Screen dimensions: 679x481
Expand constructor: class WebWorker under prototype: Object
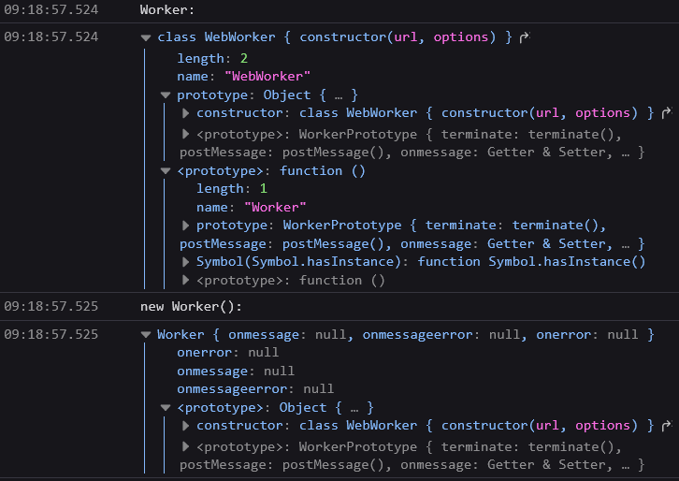click(185, 113)
